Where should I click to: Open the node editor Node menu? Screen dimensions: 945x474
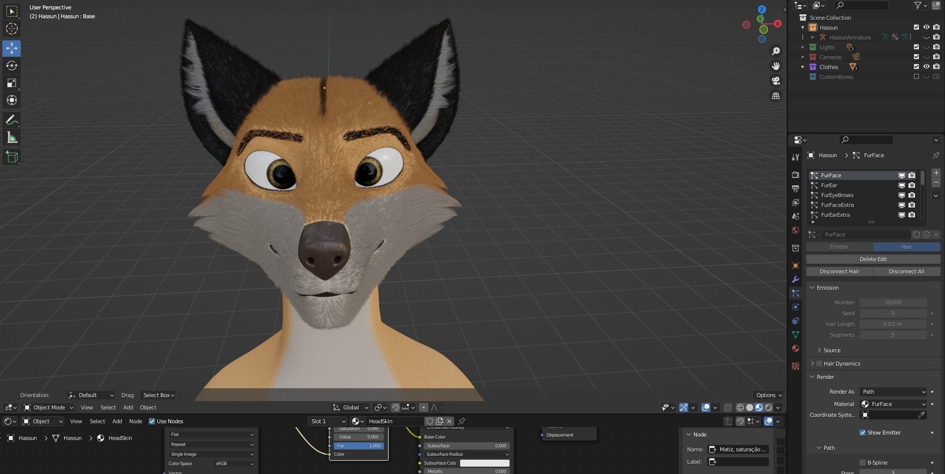tap(136, 421)
